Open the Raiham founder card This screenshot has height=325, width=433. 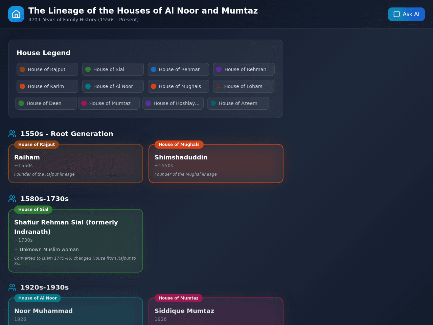click(x=75, y=164)
